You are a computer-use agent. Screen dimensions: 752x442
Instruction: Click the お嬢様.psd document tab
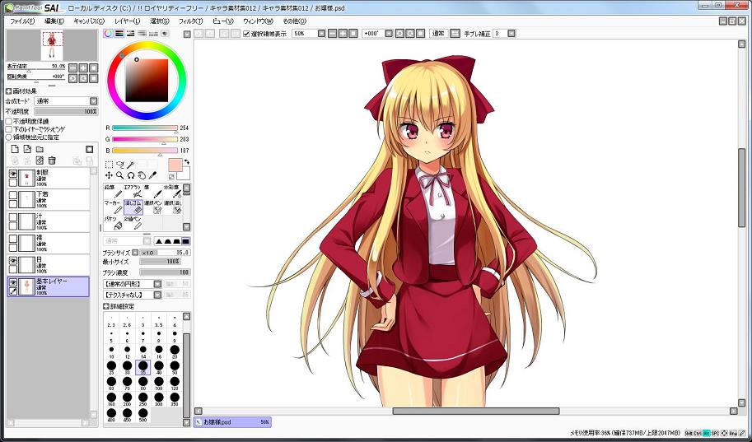(x=231, y=421)
